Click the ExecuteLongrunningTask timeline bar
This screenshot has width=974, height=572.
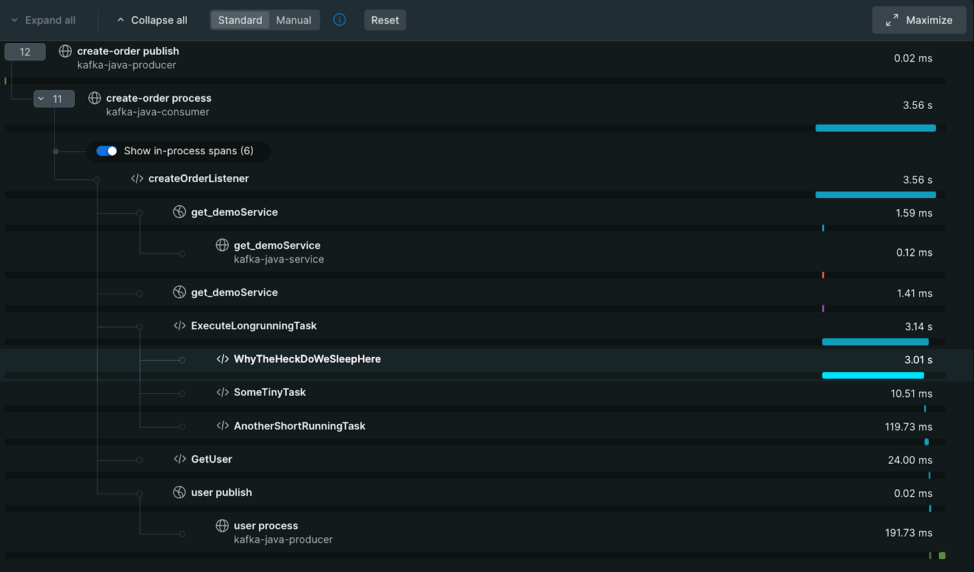pos(875,342)
